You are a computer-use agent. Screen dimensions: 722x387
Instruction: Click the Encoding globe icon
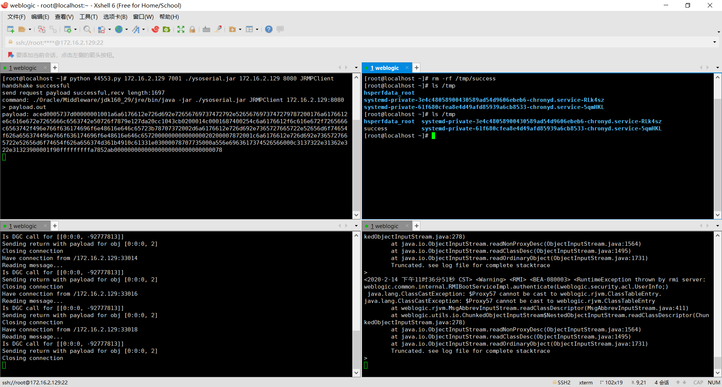click(119, 29)
